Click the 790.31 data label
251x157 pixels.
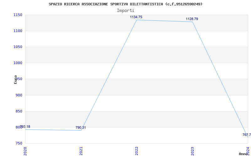81,128
